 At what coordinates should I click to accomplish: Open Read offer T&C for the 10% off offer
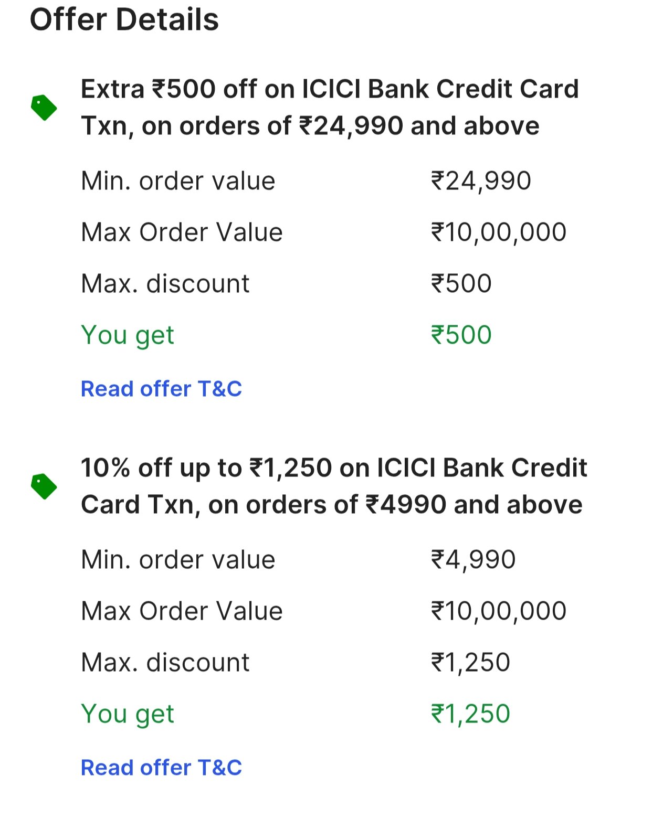click(x=161, y=768)
